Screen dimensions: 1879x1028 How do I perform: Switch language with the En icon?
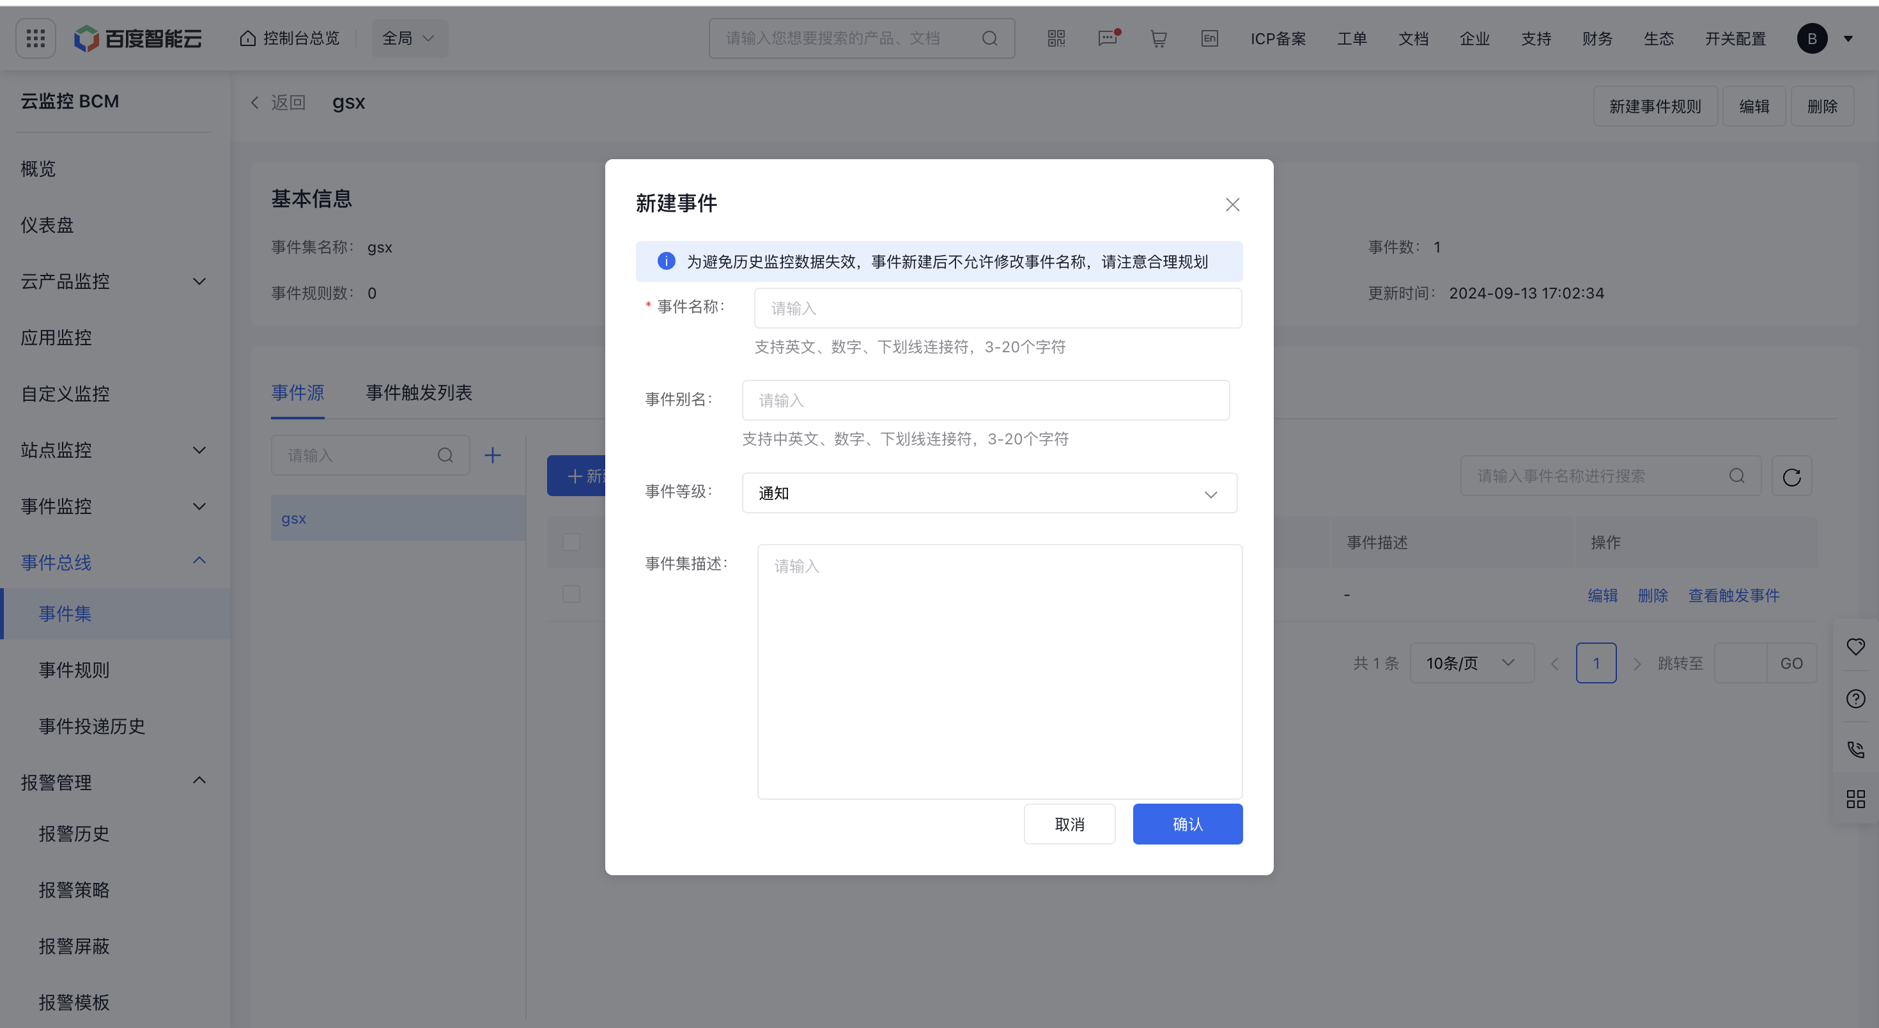click(x=1209, y=38)
